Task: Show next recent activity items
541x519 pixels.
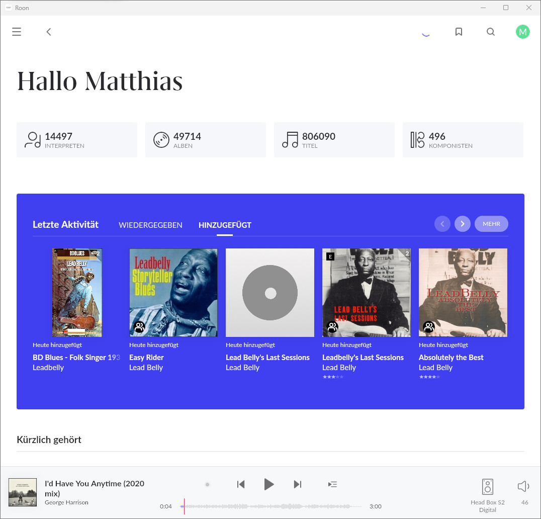Action: (x=463, y=224)
